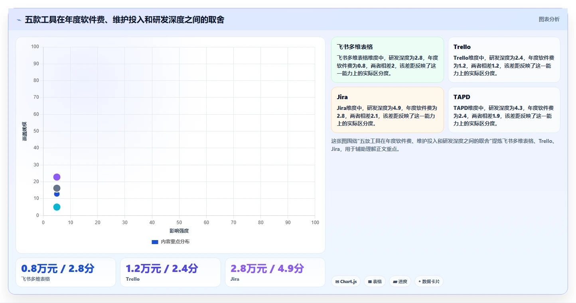The height and width of the screenshot is (303, 576).
Task: Select the cyan data point in the scatter chart
Action: pos(57,207)
